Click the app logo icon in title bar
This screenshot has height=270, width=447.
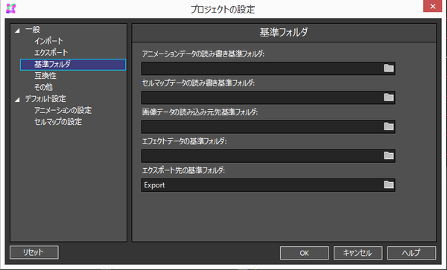[11, 8]
